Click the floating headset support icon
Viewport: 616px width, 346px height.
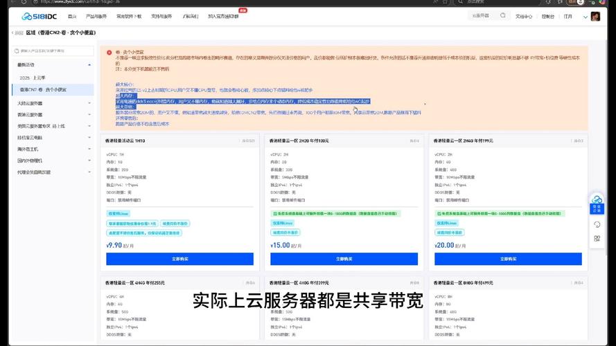coord(597,224)
